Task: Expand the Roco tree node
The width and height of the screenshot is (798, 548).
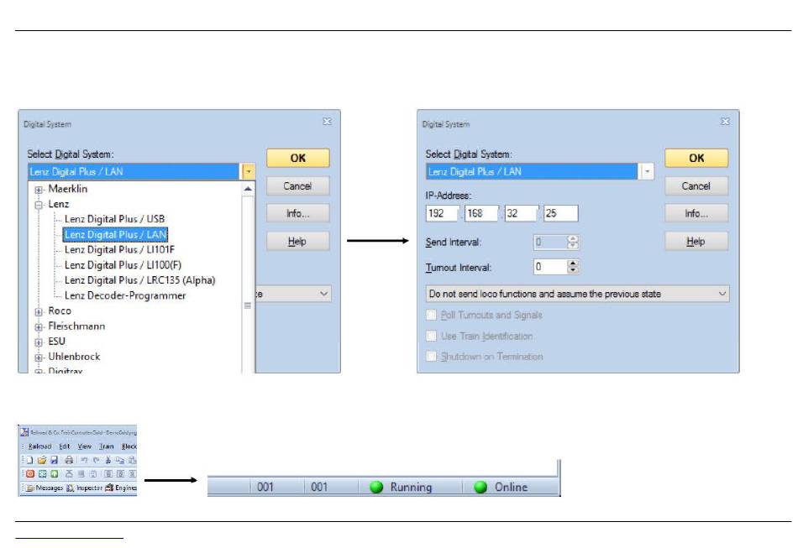Action: click(x=38, y=311)
